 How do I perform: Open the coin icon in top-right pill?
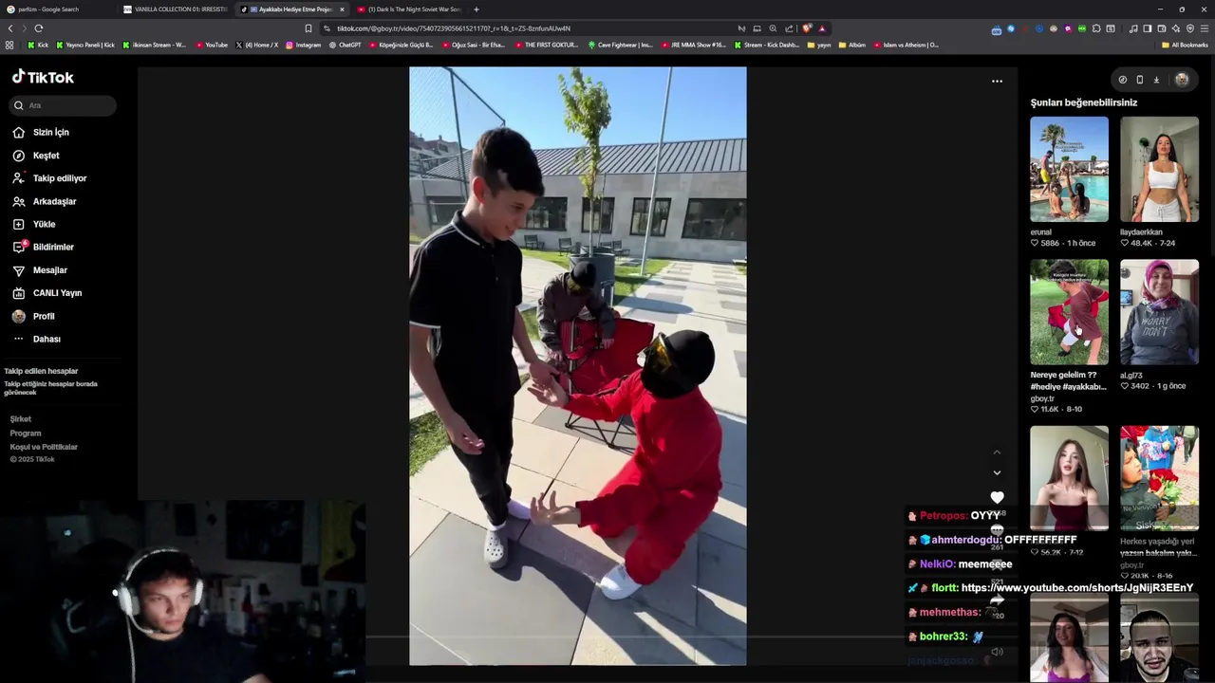(1123, 80)
